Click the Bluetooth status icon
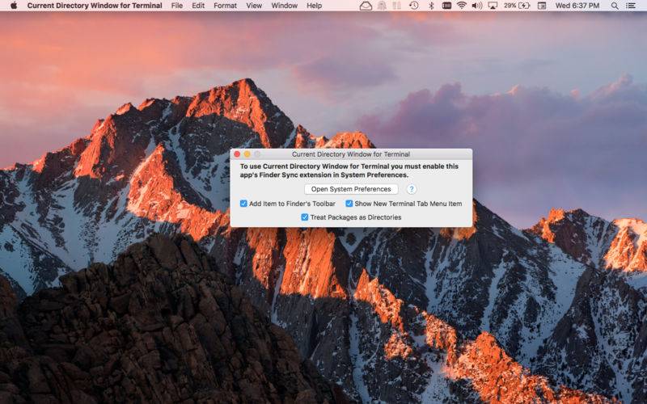Image resolution: width=647 pixels, height=404 pixels. tap(431, 6)
